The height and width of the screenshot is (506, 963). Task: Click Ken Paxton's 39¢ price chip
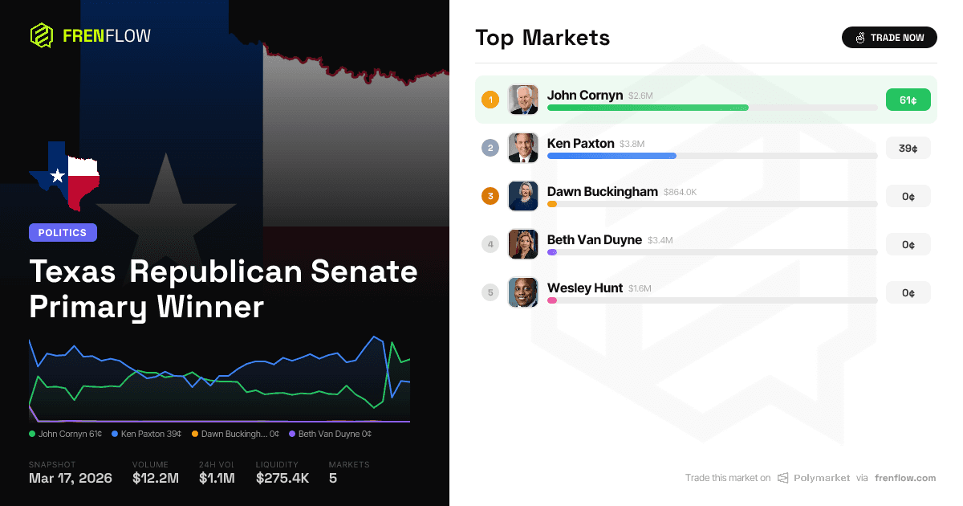[x=908, y=148]
